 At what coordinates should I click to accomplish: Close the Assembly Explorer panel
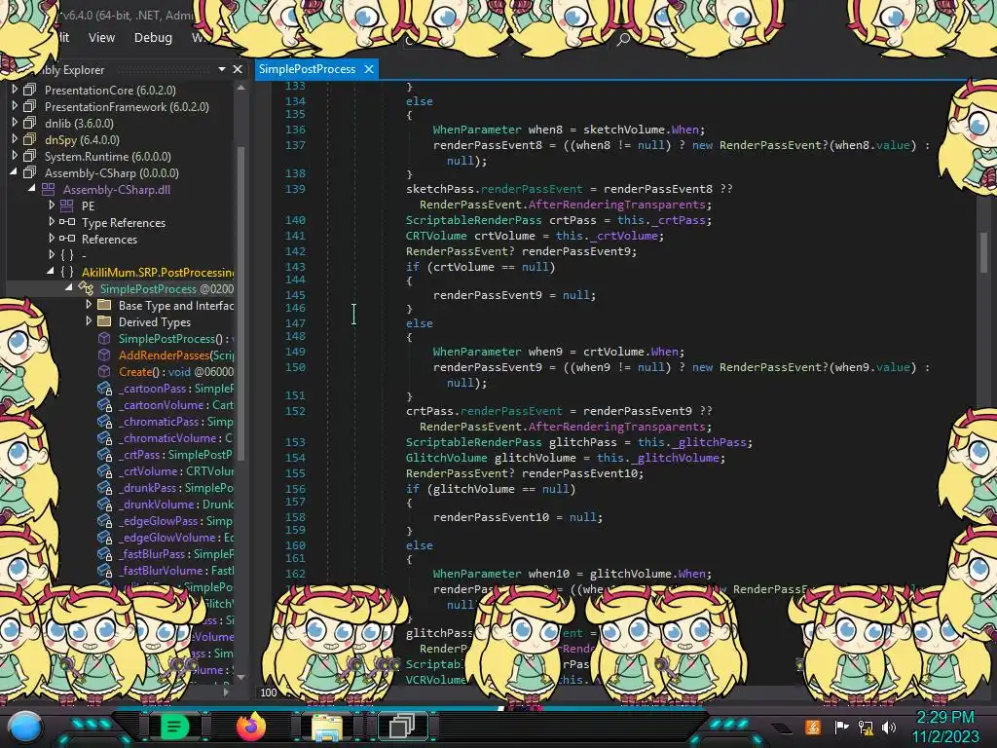point(238,69)
